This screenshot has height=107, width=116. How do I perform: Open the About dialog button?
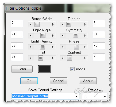88,81
